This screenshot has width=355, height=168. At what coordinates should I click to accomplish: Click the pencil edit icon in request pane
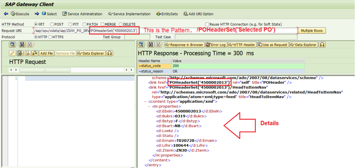(x=12, y=53)
